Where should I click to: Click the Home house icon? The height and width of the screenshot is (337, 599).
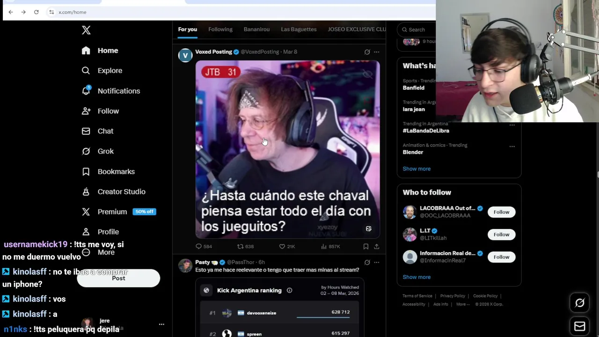pos(86,51)
